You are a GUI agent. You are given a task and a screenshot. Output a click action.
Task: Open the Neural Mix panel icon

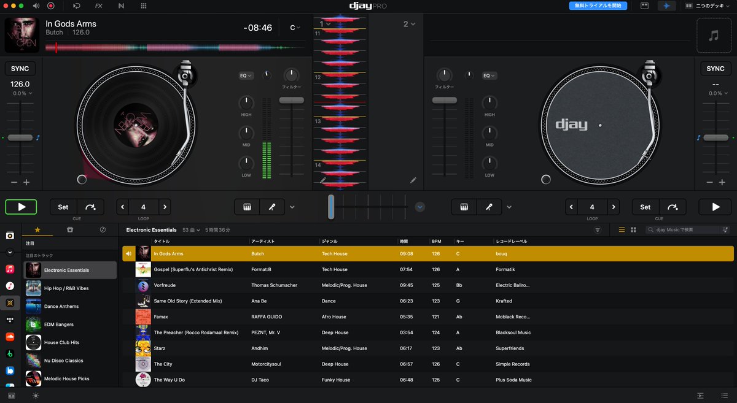(121, 6)
